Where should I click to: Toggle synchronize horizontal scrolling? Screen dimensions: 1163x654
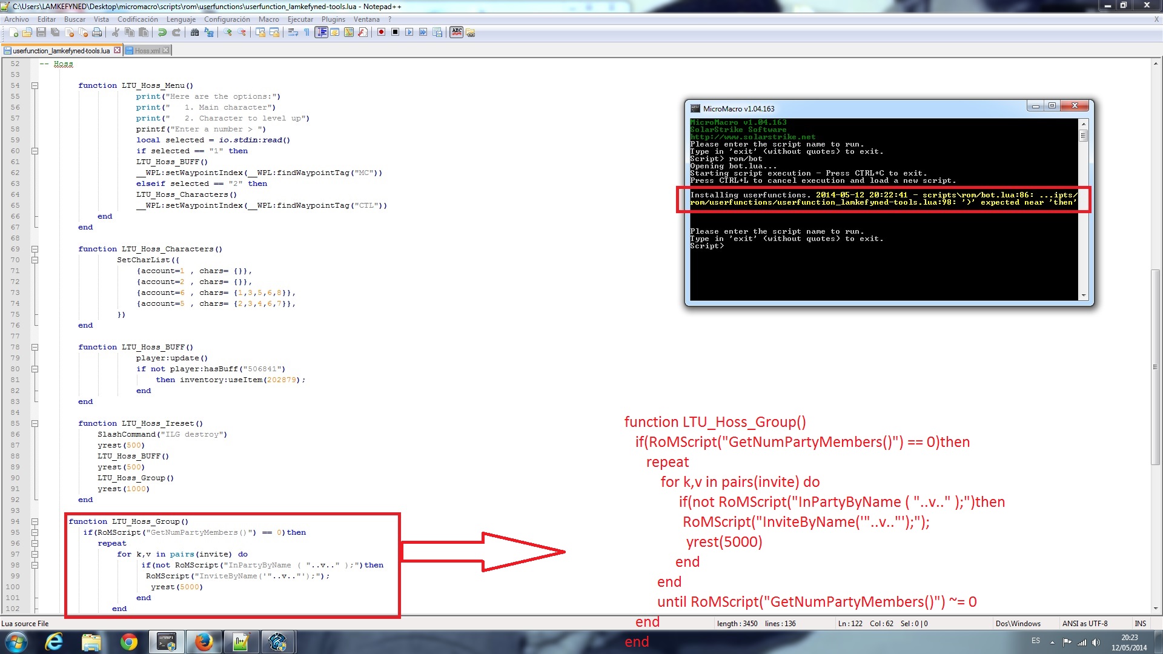coord(274,33)
